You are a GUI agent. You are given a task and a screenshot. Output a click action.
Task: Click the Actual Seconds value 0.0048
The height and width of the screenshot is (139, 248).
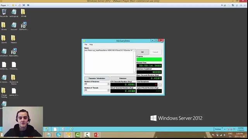click(123, 91)
